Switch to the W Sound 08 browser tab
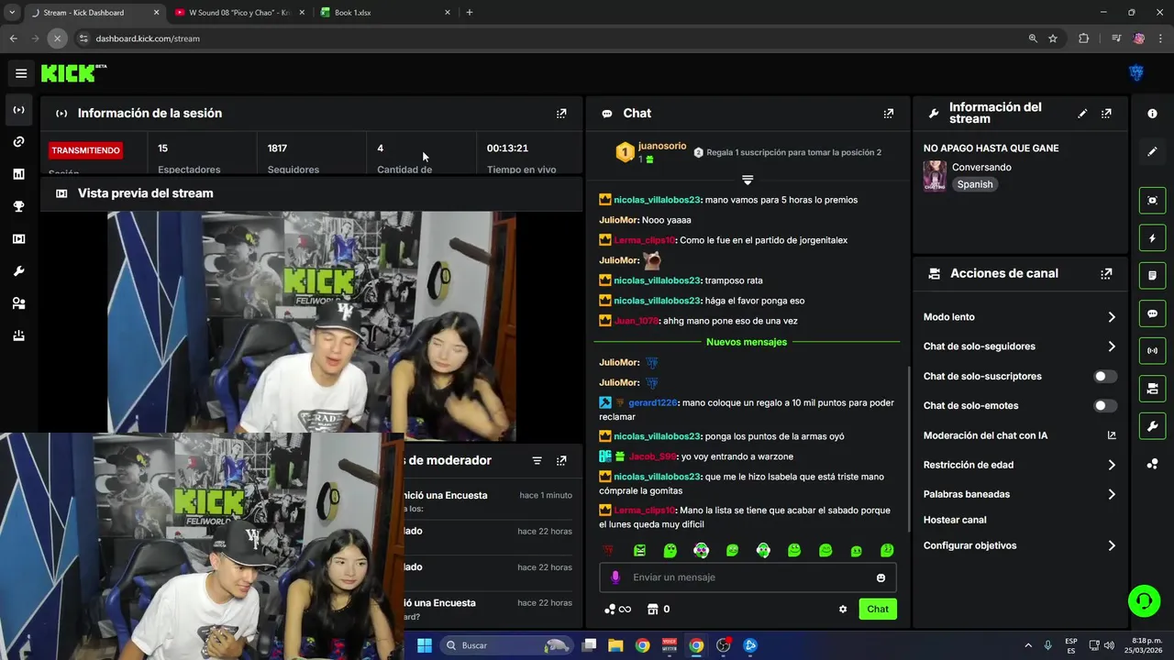Screen dimensions: 1174x660 [238, 13]
